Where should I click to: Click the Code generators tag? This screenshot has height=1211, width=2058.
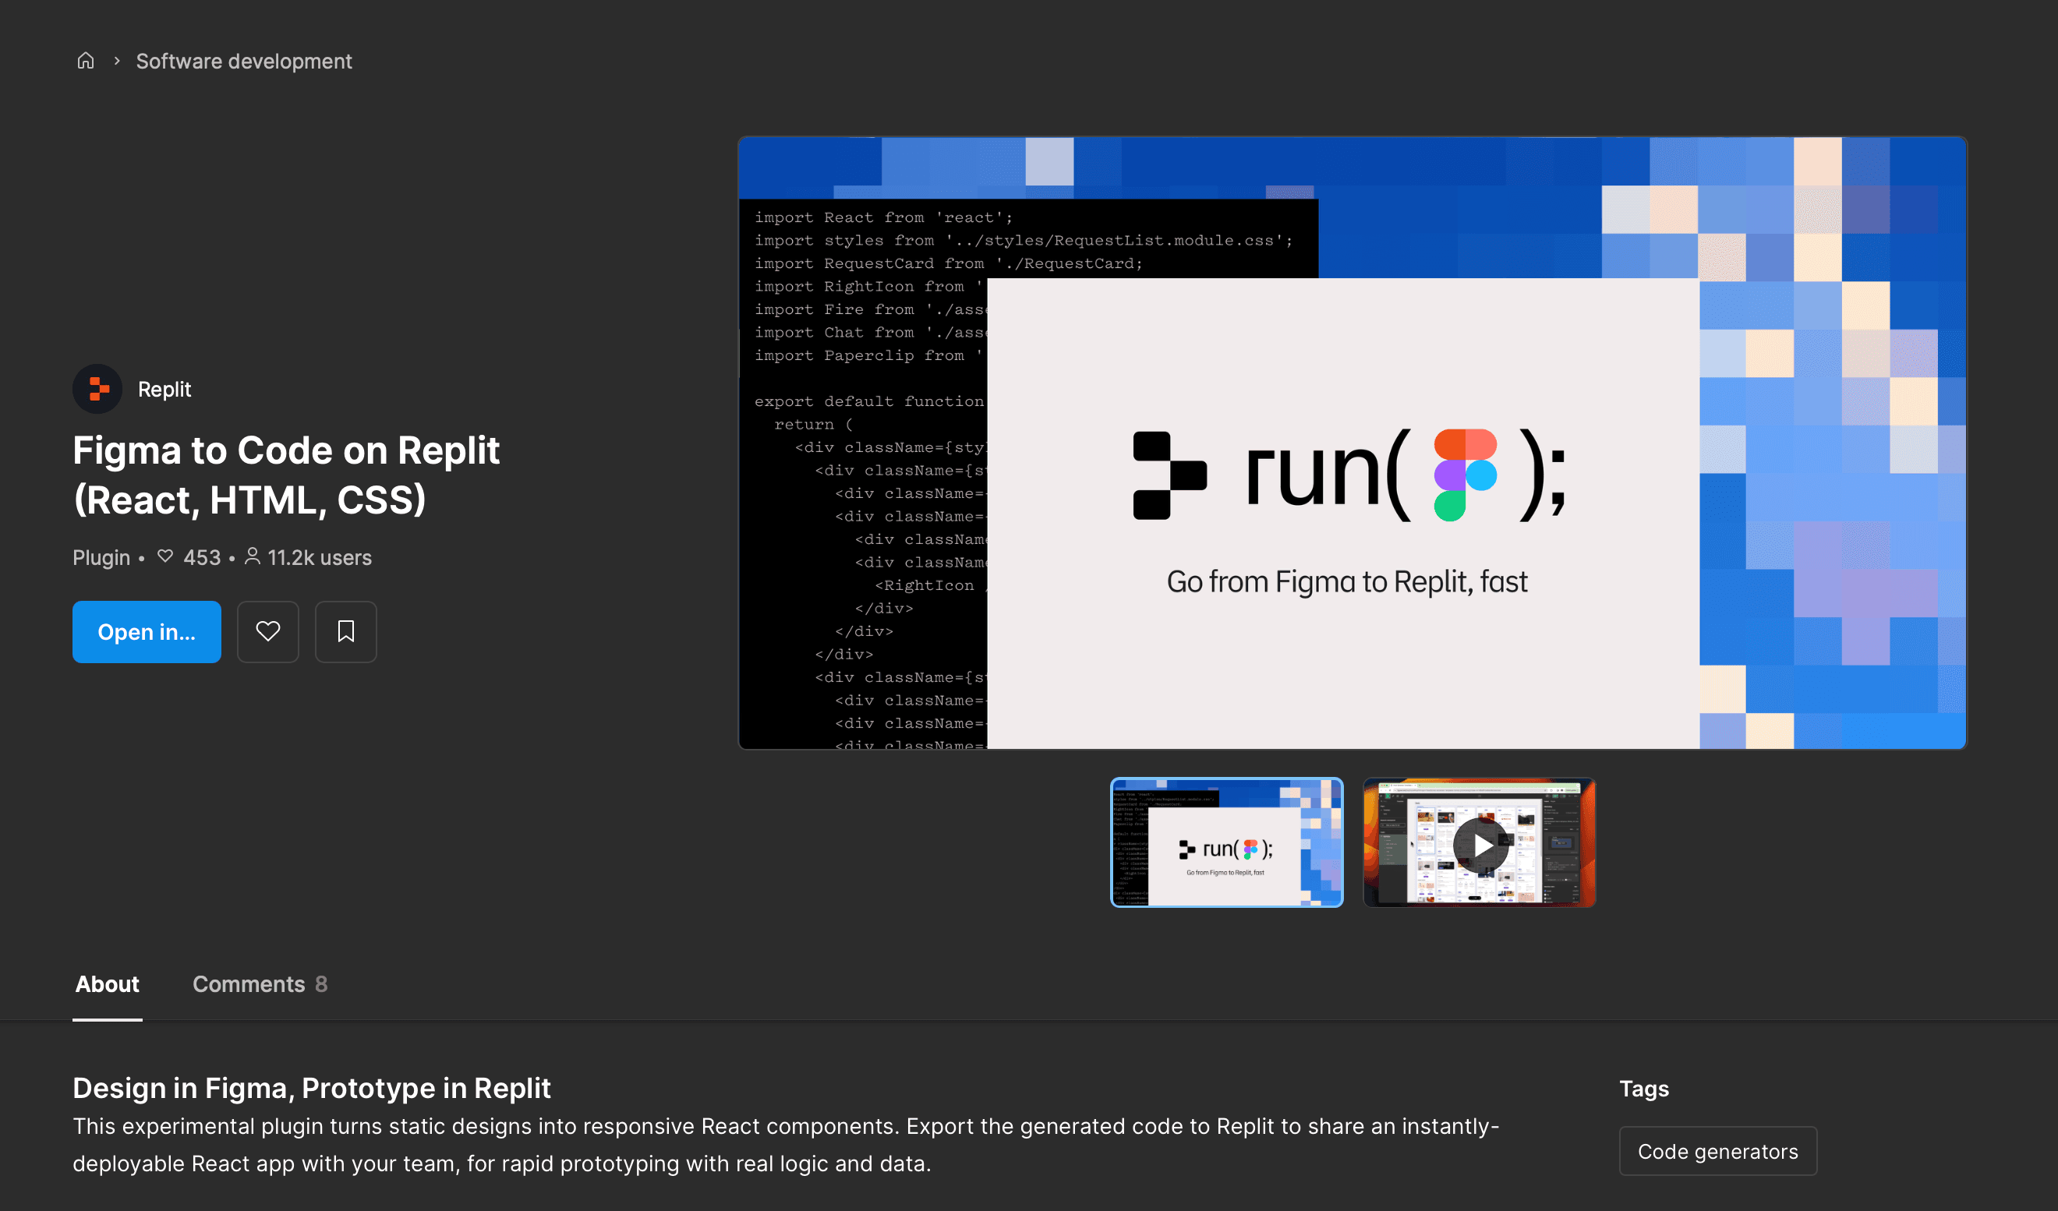coord(1717,1150)
